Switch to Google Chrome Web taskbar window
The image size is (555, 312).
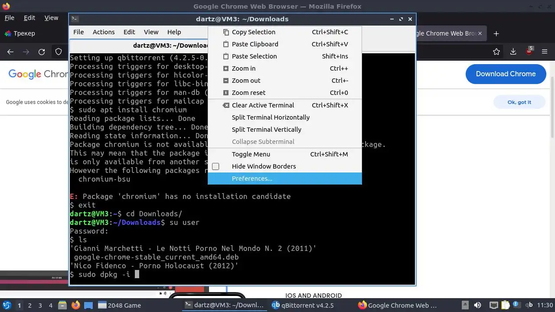pos(398,305)
